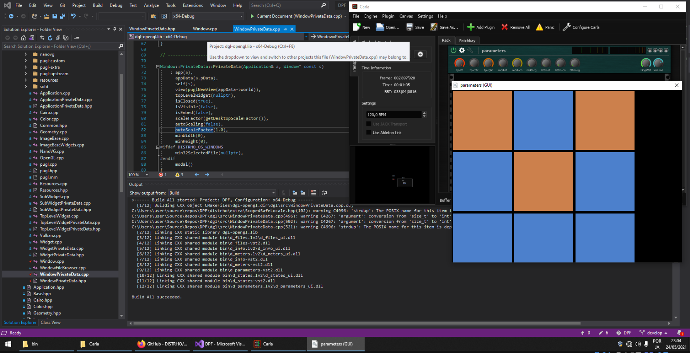The width and height of the screenshot is (690, 353).
Task: Open the Show output from Build dropdown
Action: point(222,193)
